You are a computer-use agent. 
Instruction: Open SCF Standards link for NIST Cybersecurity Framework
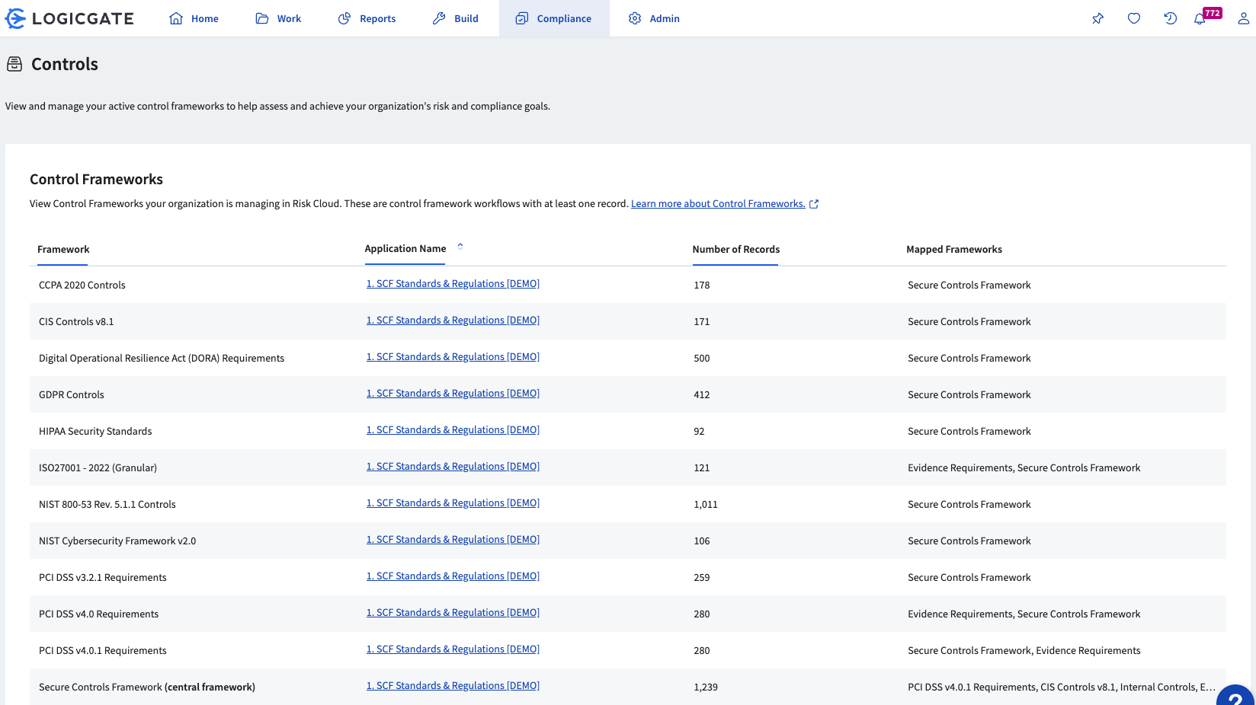(453, 539)
